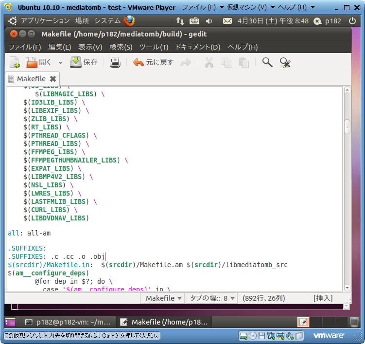The width and height of the screenshot is (365, 344).
Task: Print the document via printer icon
Action: [115, 62]
